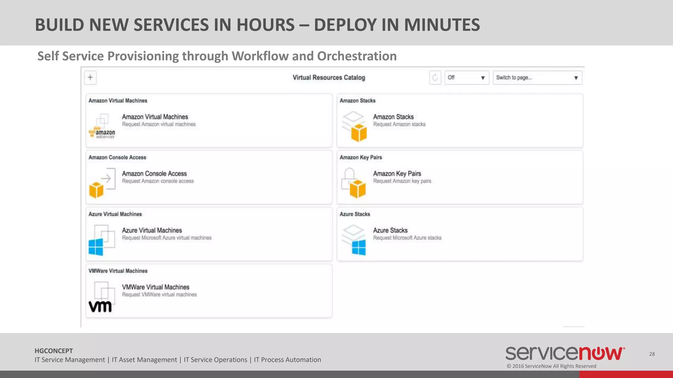Click 'Request Amazon key pairs' description
The image size is (673, 378).
(x=402, y=181)
